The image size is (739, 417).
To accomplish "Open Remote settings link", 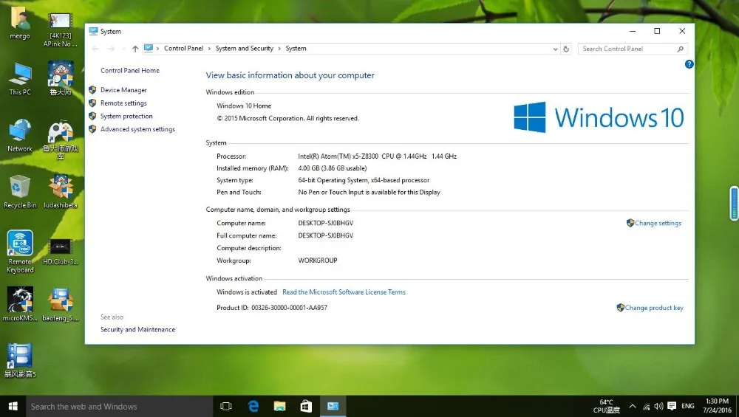I will tap(123, 103).
